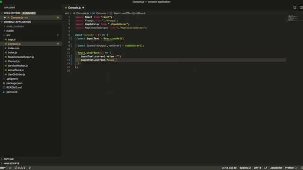
Task: Click the braces icon beside package.json
Action: (4, 83)
